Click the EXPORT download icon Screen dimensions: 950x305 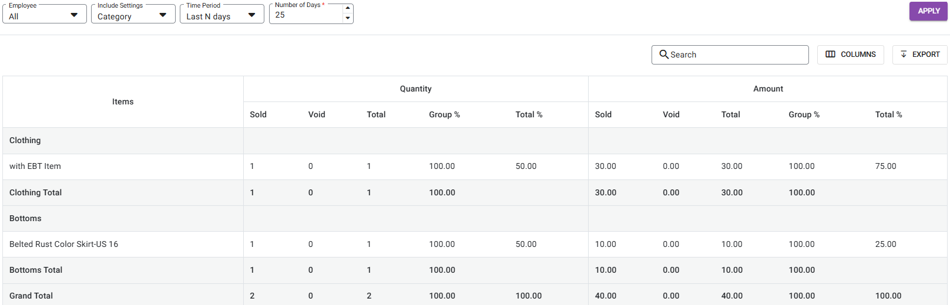coord(904,55)
